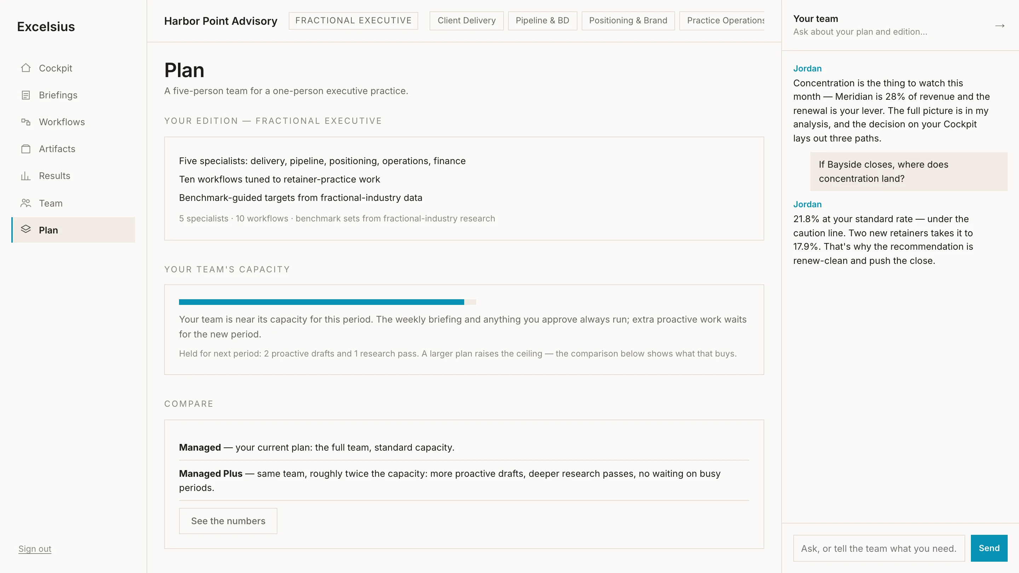
Task: Click YOUR TEAM'S CAPACITY section label
Action: coord(227,269)
